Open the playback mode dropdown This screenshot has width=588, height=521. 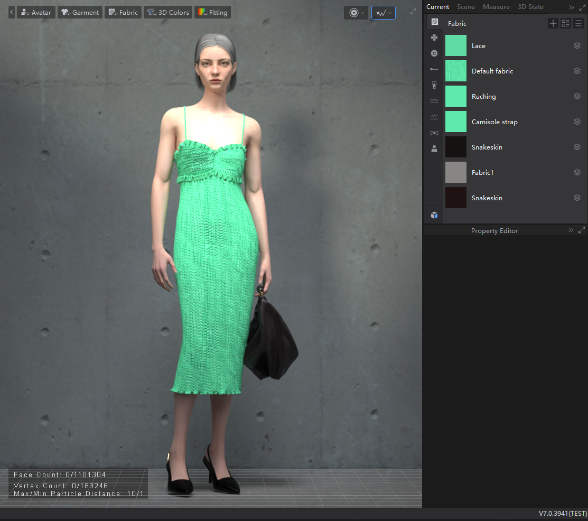coord(356,12)
